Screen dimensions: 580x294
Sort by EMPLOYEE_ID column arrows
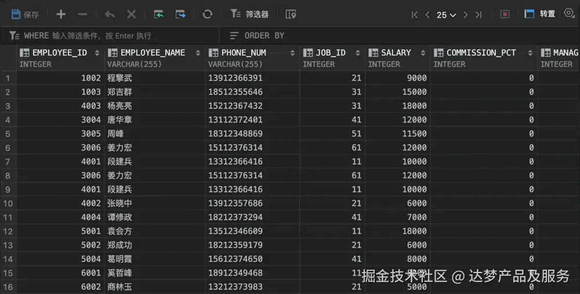pos(97,53)
